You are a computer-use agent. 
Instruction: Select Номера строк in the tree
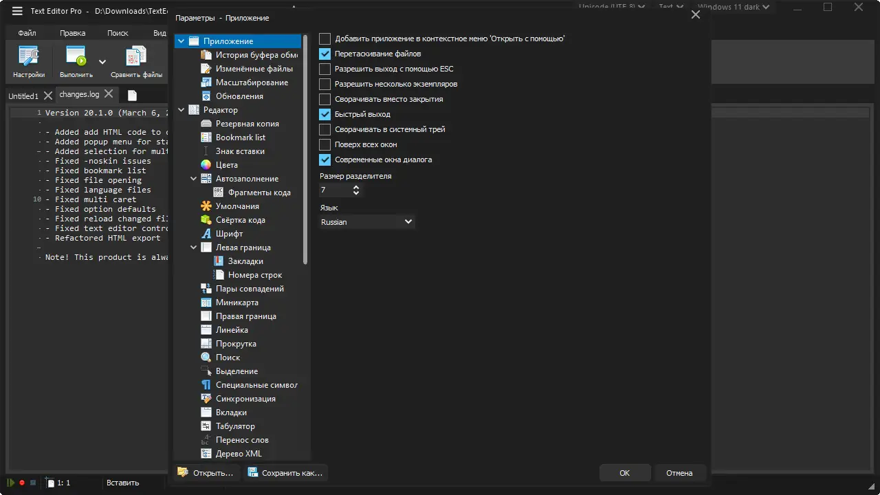pyautogui.click(x=255, y=275)
